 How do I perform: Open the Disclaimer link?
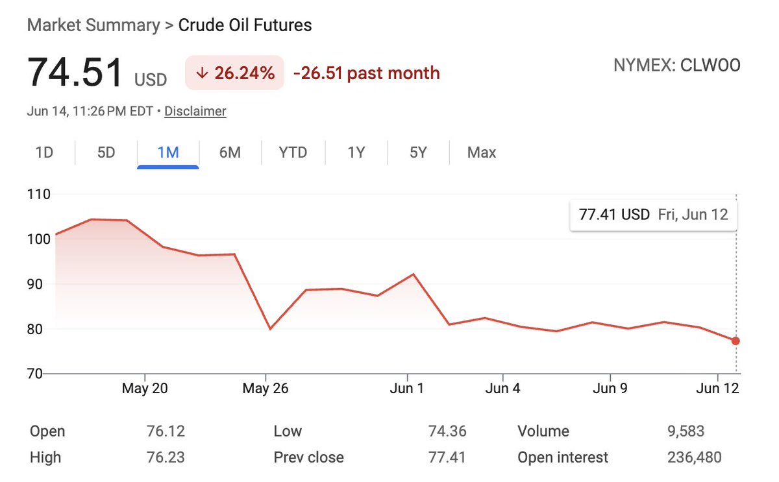[195, 112]
